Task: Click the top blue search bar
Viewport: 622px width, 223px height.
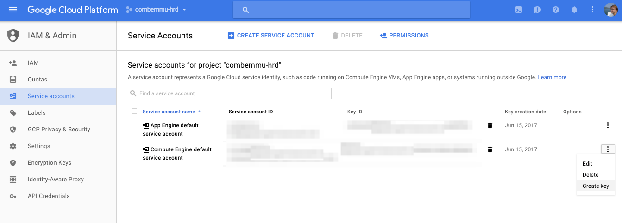Action: pyautogui.click(x=352, y=10)
